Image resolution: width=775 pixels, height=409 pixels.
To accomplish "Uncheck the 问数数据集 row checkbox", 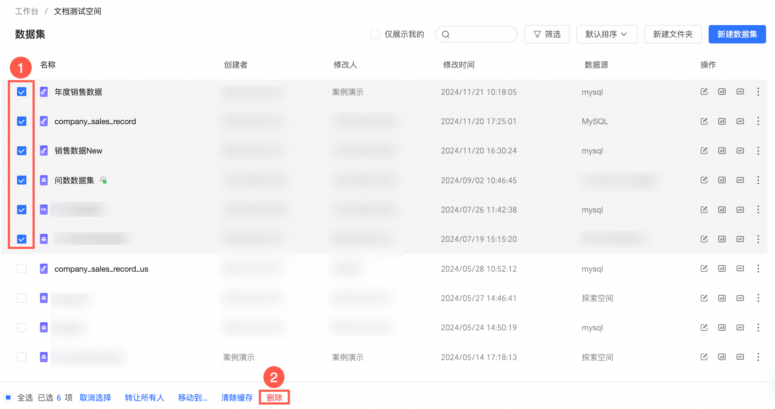I will 22,180.
